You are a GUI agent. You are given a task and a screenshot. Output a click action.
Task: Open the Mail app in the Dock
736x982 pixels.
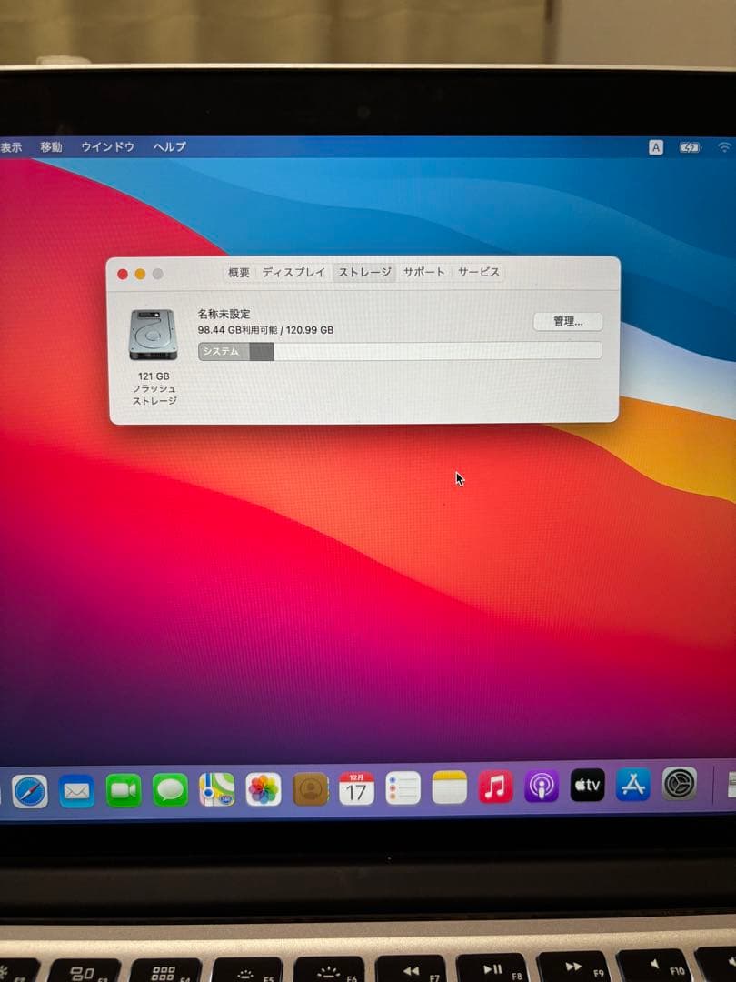75,791
